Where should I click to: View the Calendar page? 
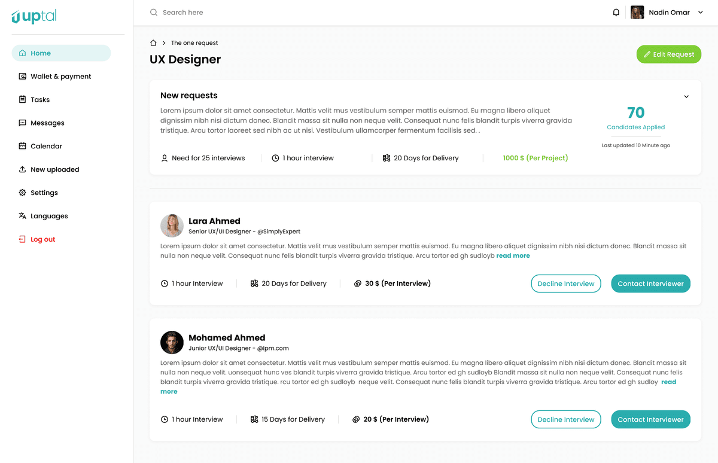click(x=45, y=146)
